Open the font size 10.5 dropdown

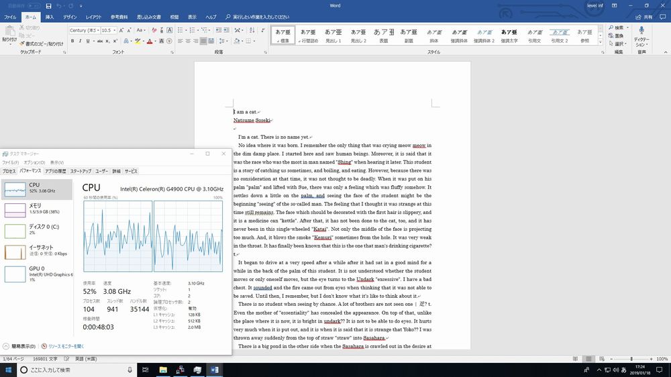pos(113,30)
